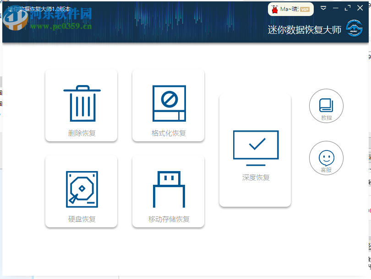This screenshot has width=371, height=279.
Task: Select 移动存储恢复 removable storage recovery
Action: click(x=168, y=190)
